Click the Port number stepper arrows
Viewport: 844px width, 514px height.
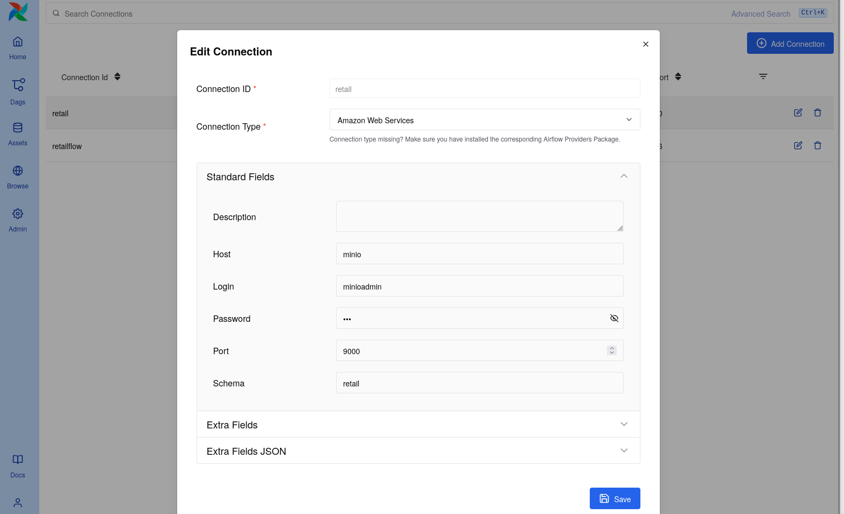point(612,350)
